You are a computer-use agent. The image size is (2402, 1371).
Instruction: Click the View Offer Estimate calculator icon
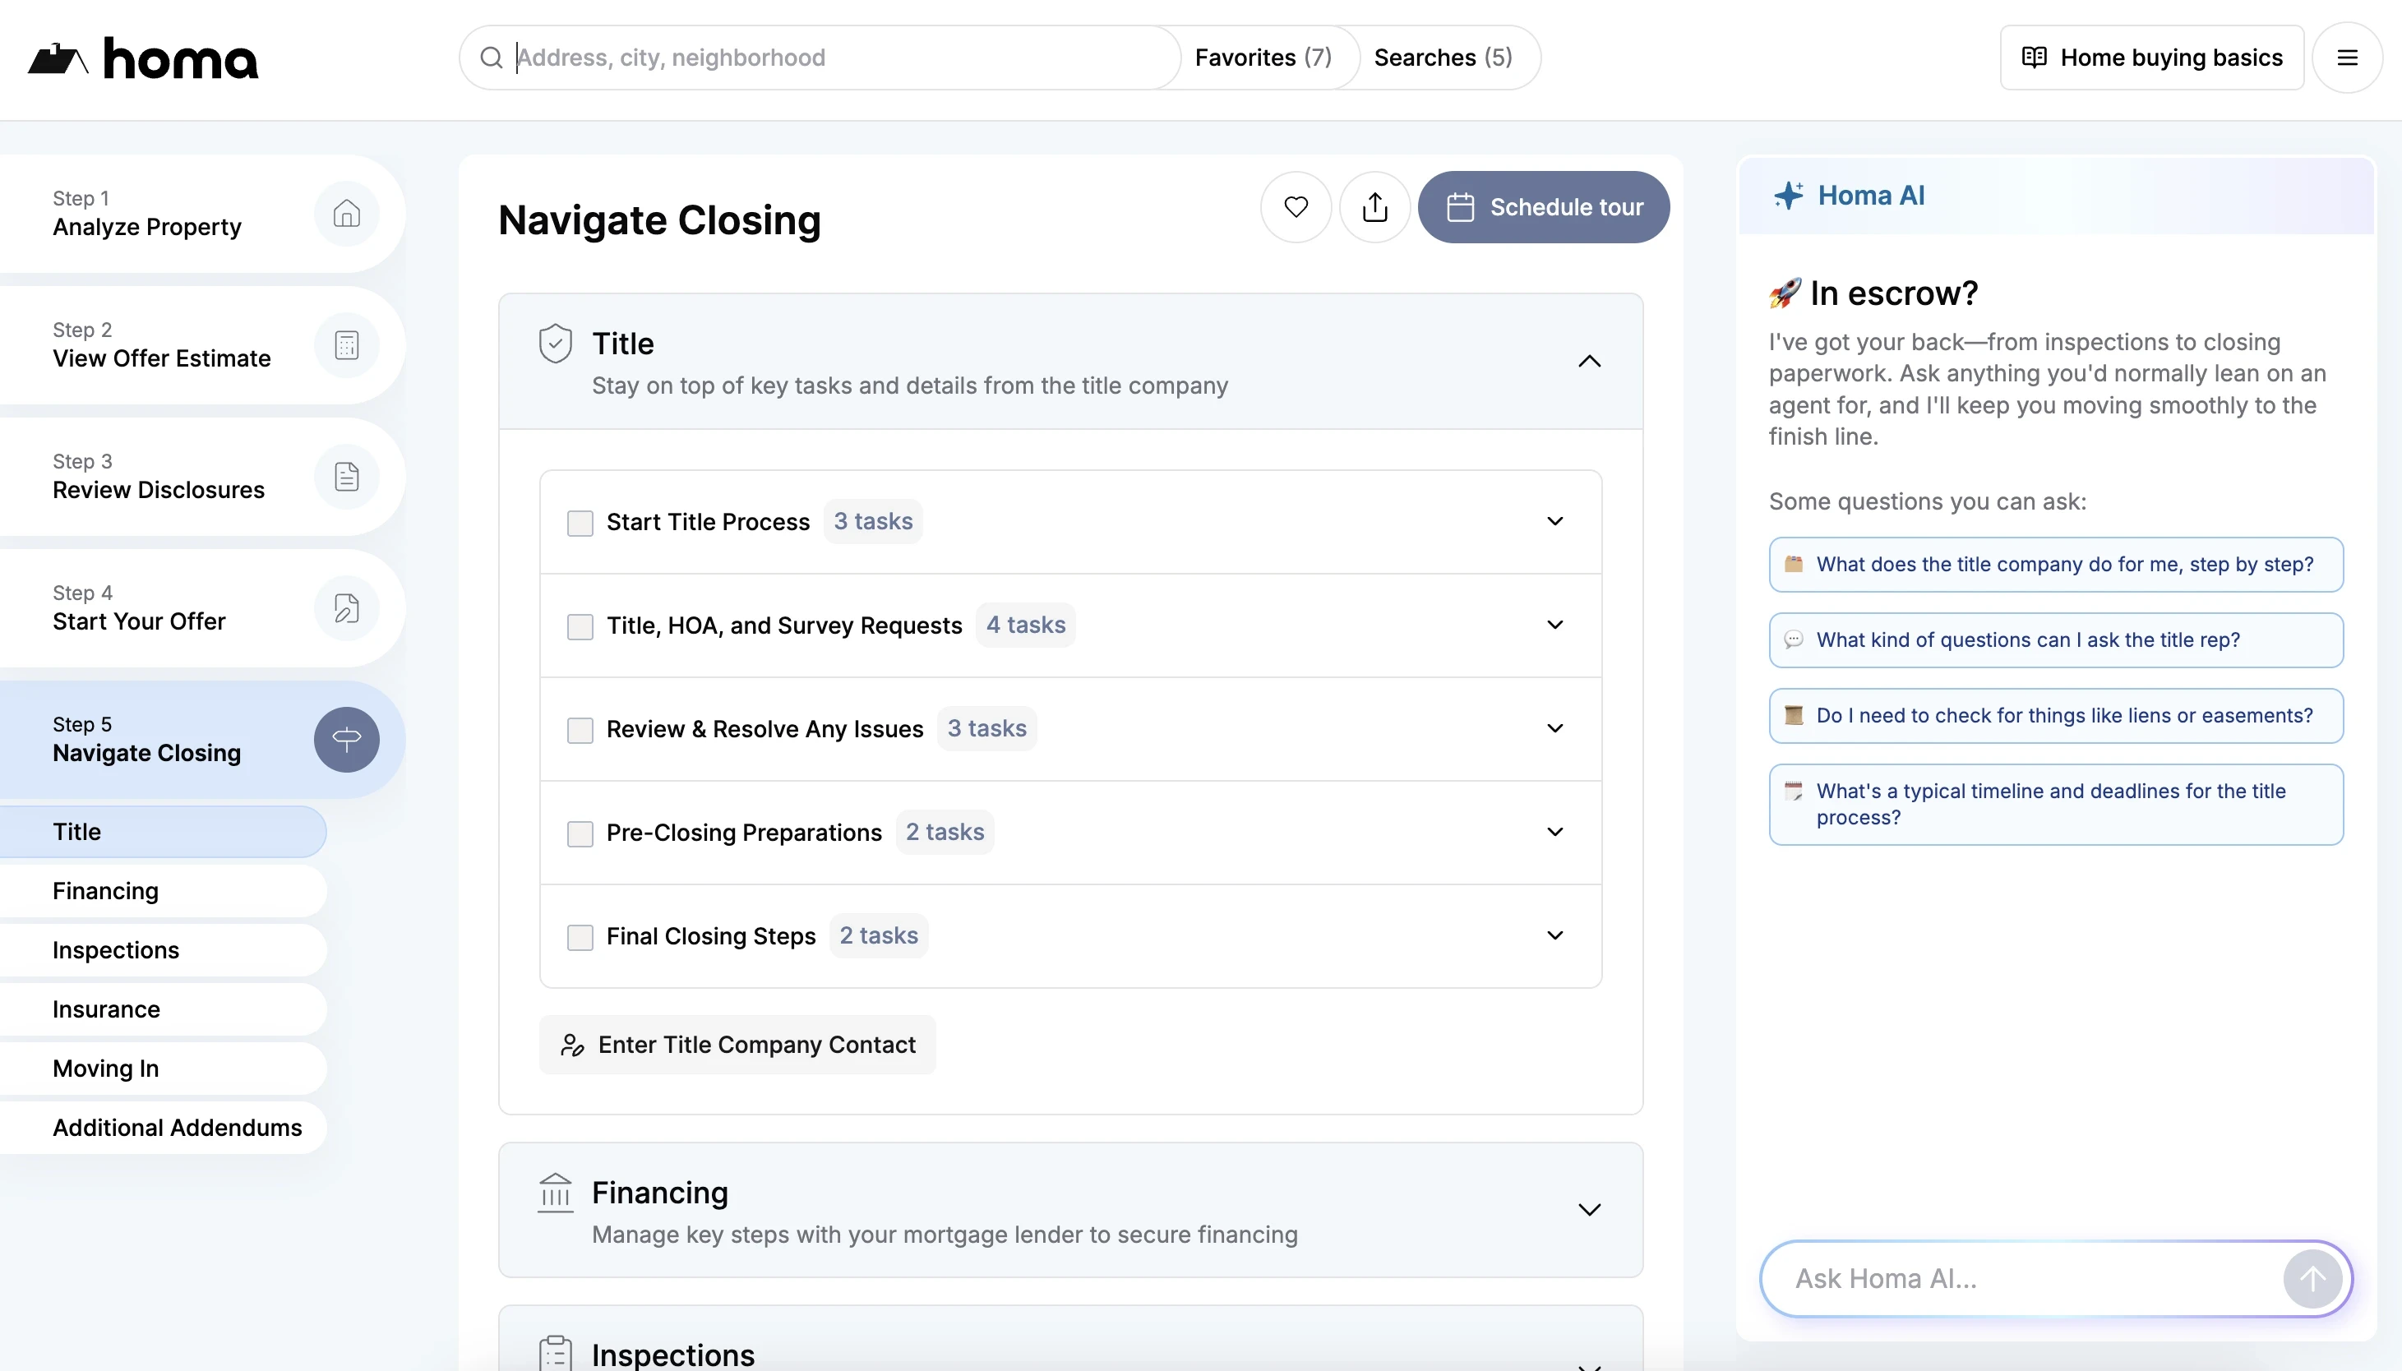[x=347, y=345]
